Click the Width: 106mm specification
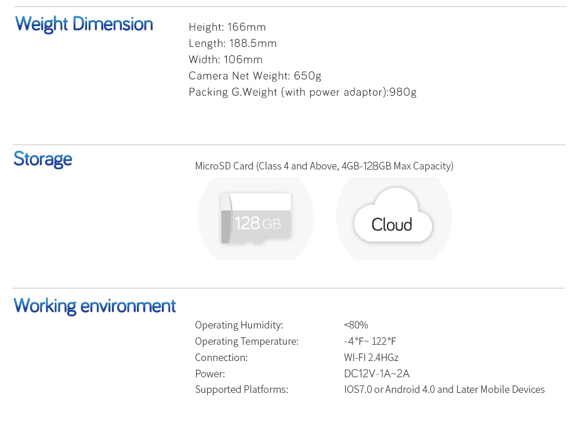 pyautogui.click(x=226, y=60)
